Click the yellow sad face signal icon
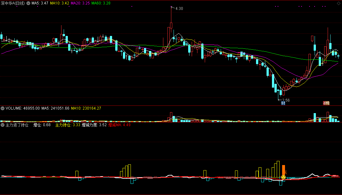 coord(283,177)
